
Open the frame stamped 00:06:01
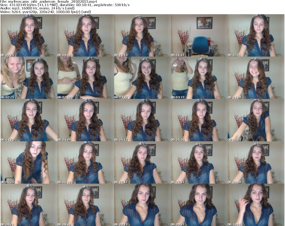point(256,120)
